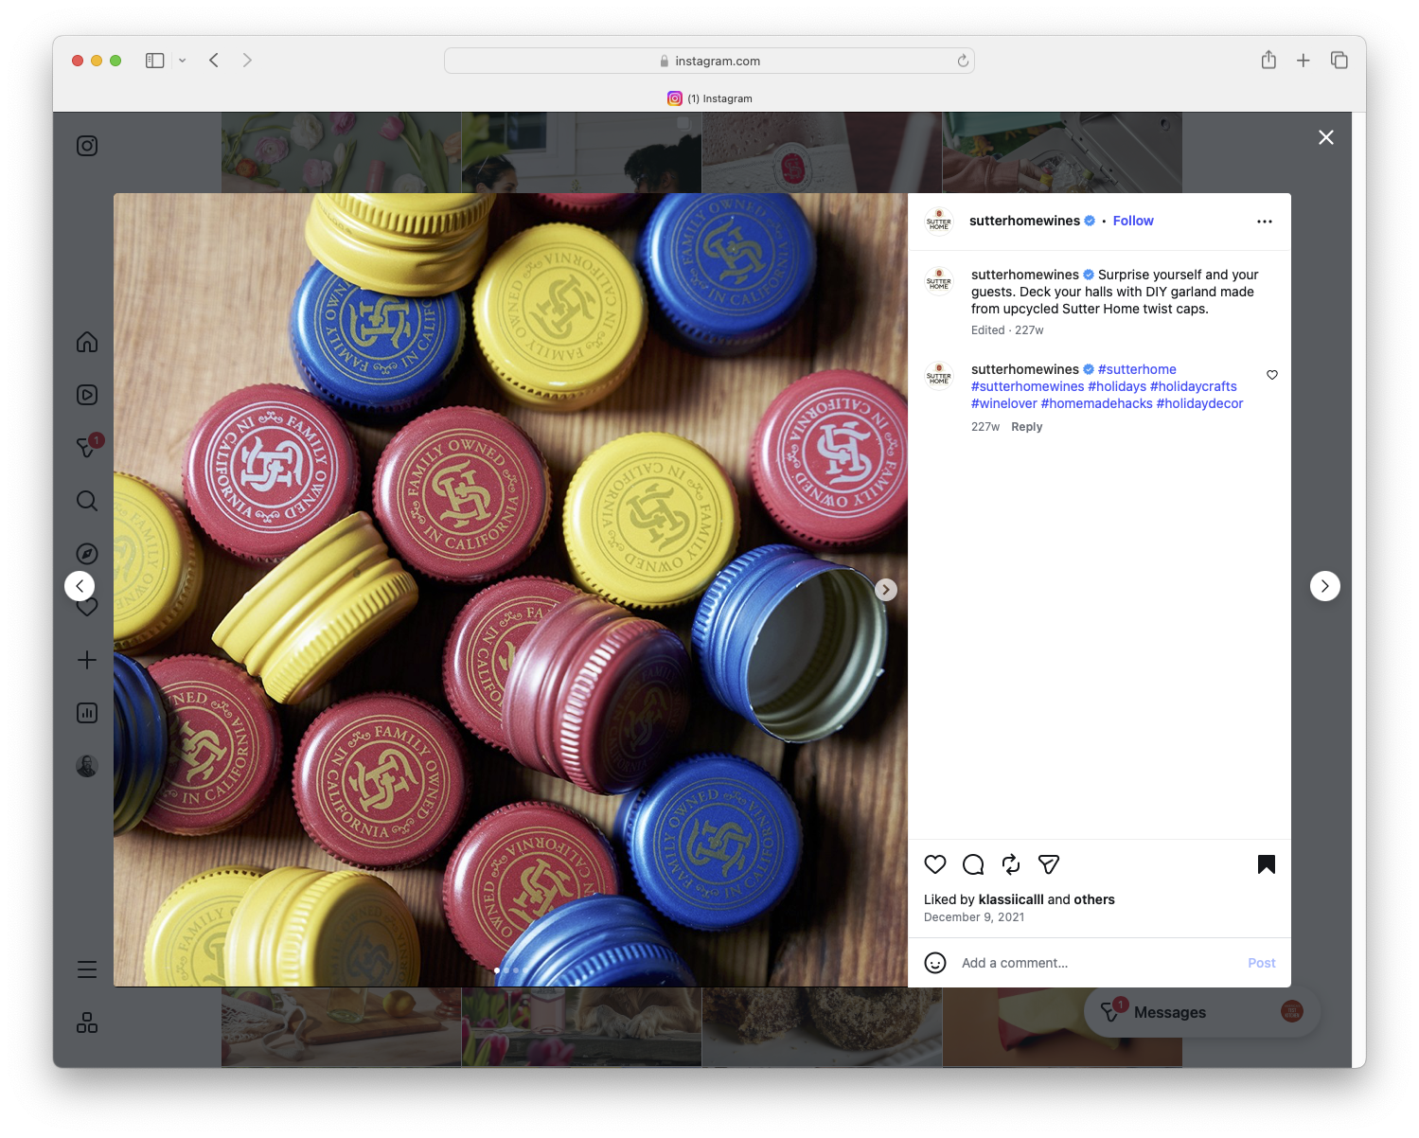This screenshot has height=1138, width=1419.
Task: Create a new post with plus icon
Action: coord(87,660)
